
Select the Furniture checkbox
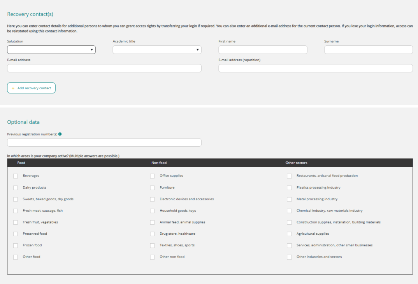click(153, 188)
